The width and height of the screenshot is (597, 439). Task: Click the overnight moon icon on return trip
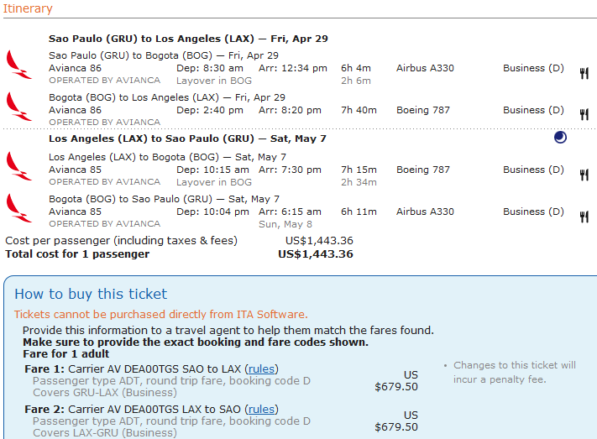coord(560,137)
